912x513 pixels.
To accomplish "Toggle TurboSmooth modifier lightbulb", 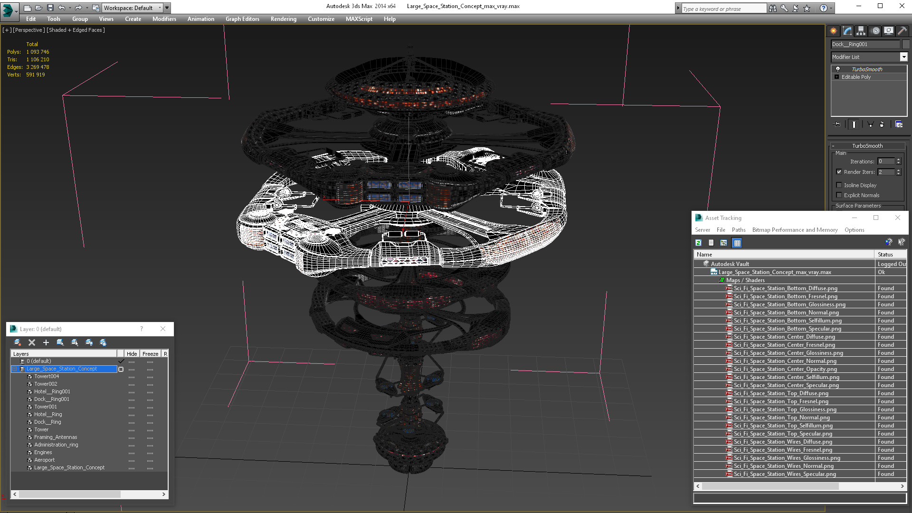I will pyautogui.click(x=838, y=69).
